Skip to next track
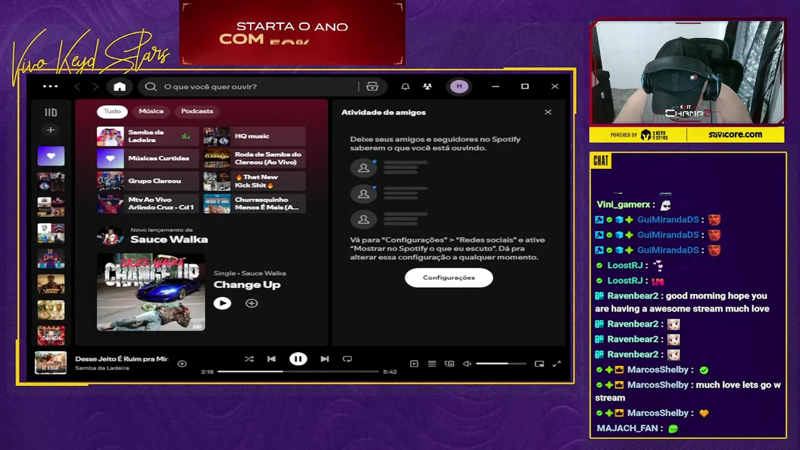The width and height of the screenshot is (800, 450). click(324, 359)
